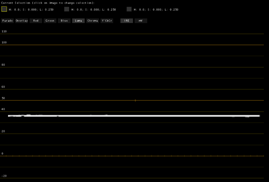Select the Luma waveform mode

pos(78,21)
